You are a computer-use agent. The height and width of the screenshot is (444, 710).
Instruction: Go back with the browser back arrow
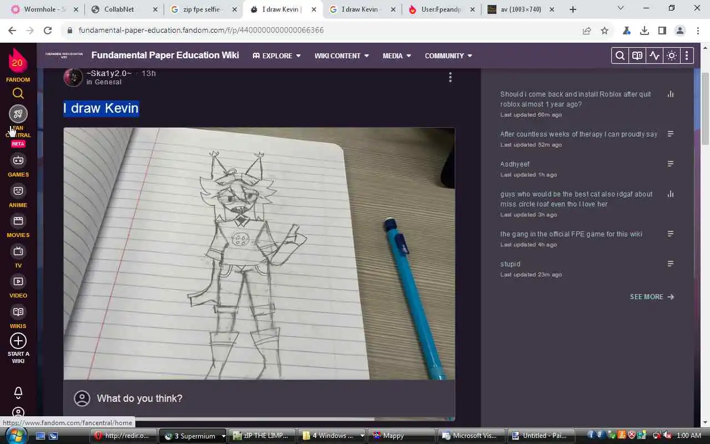[x=12, y=31]
